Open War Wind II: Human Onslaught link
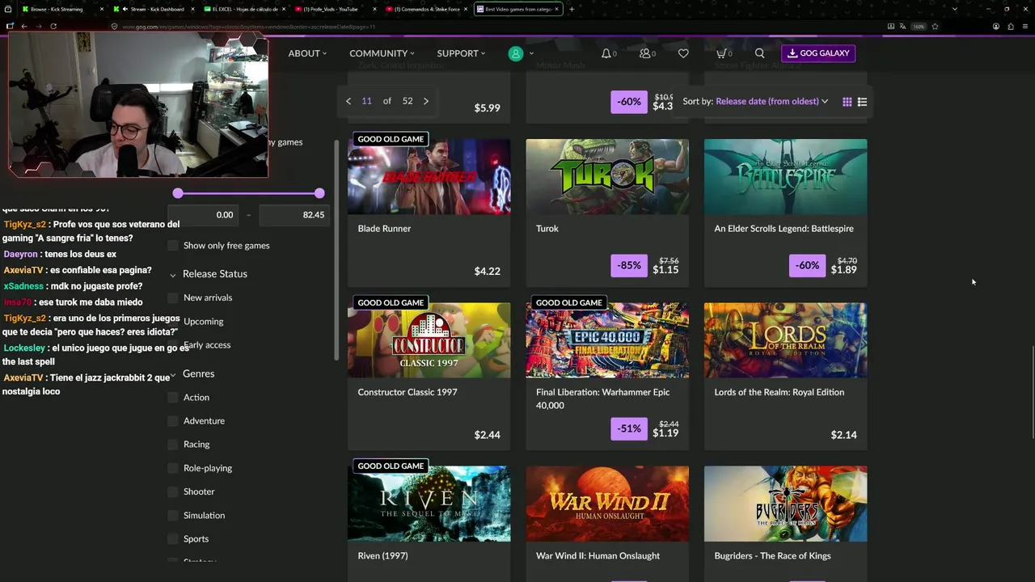Viewport: 1035px width, 582px height. click(598, 556)
